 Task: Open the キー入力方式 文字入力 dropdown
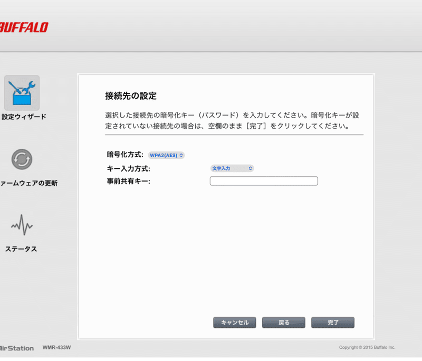point(232,168)
